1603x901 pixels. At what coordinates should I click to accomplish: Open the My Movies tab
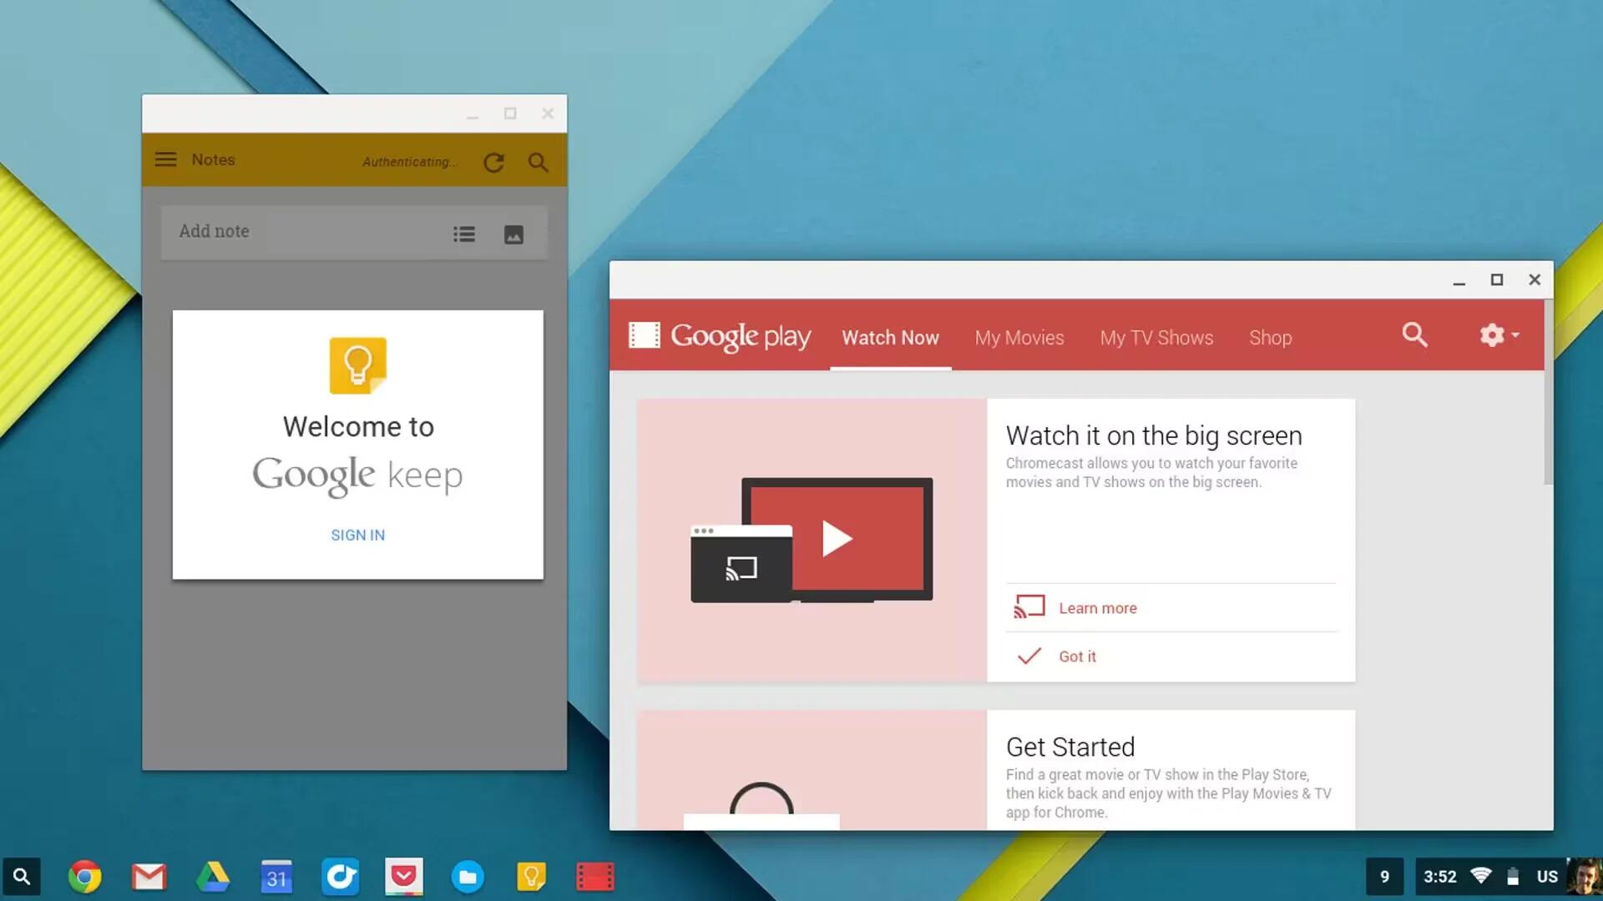1019,337
